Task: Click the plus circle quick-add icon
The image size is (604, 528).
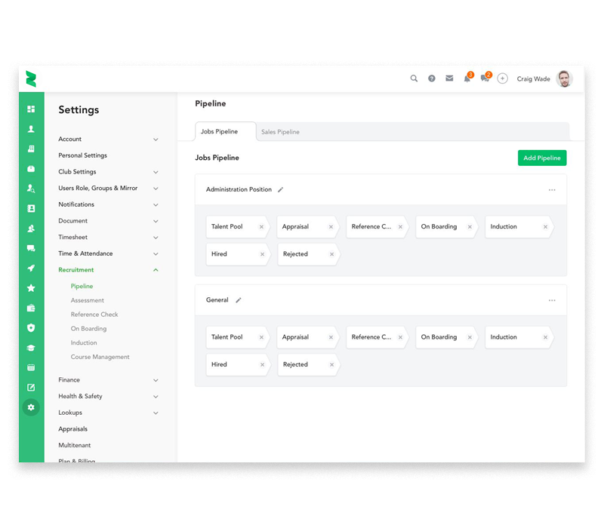Action: [502, 78]
